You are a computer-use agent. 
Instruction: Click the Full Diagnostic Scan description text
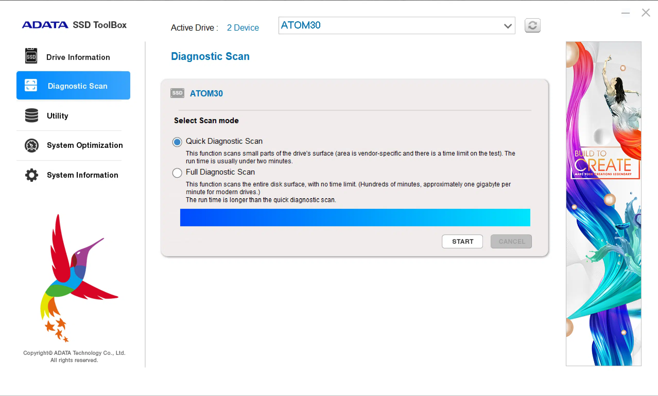pos(348,192)
